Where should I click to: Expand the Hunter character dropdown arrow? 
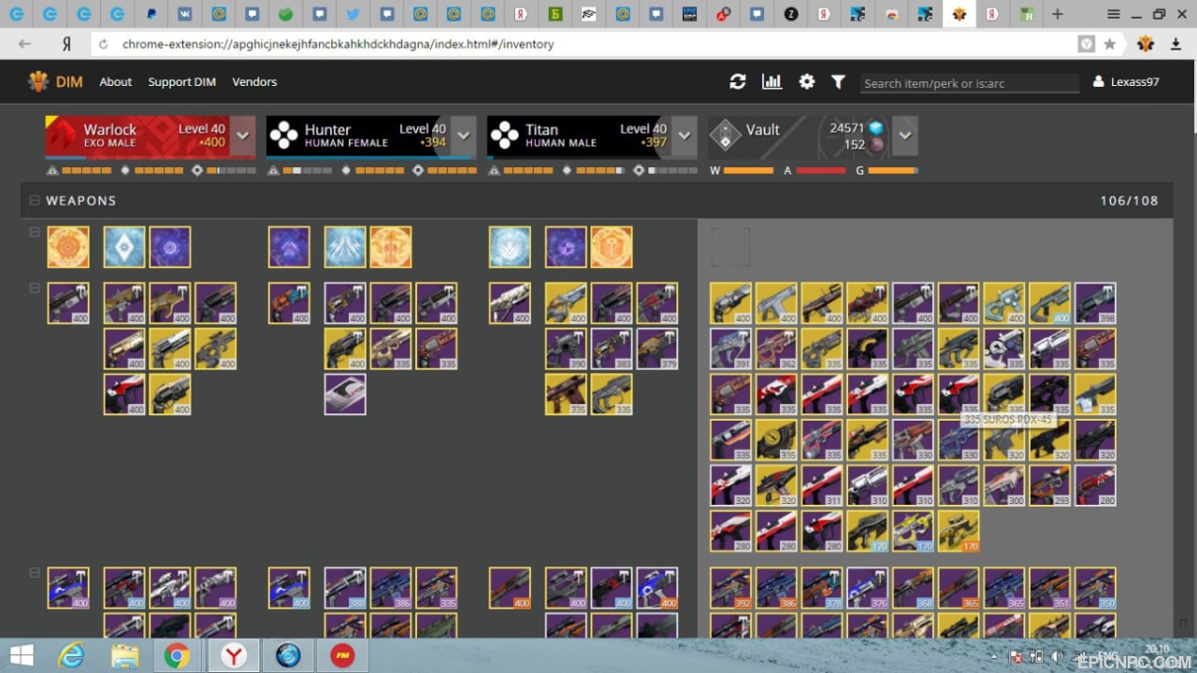coord(464,136)
